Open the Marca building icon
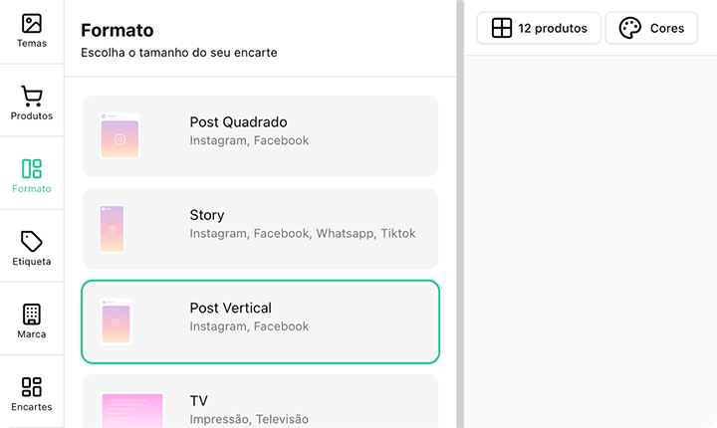 pyautogui.click(x=32, y=315)
